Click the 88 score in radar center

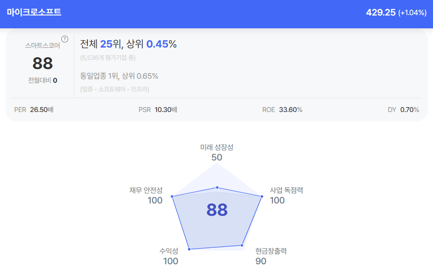tap(217, 210)
